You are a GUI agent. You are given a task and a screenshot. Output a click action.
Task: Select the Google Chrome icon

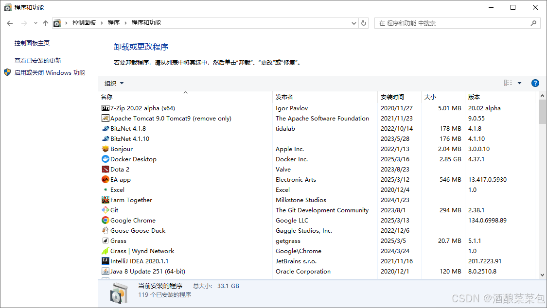point(106,220)
